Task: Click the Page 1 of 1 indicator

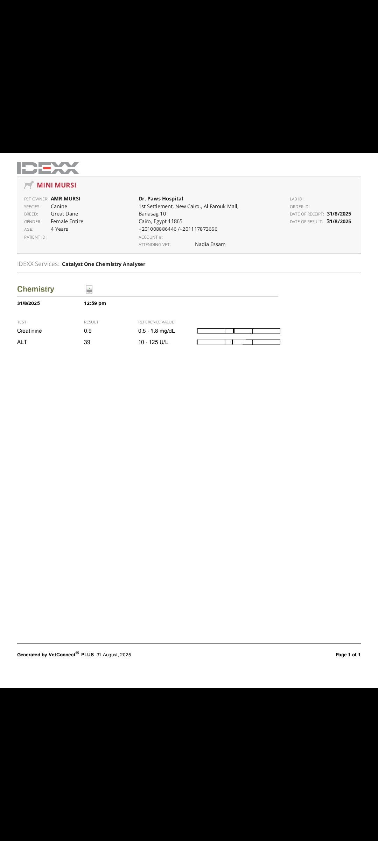Action: tap(348, 655)
